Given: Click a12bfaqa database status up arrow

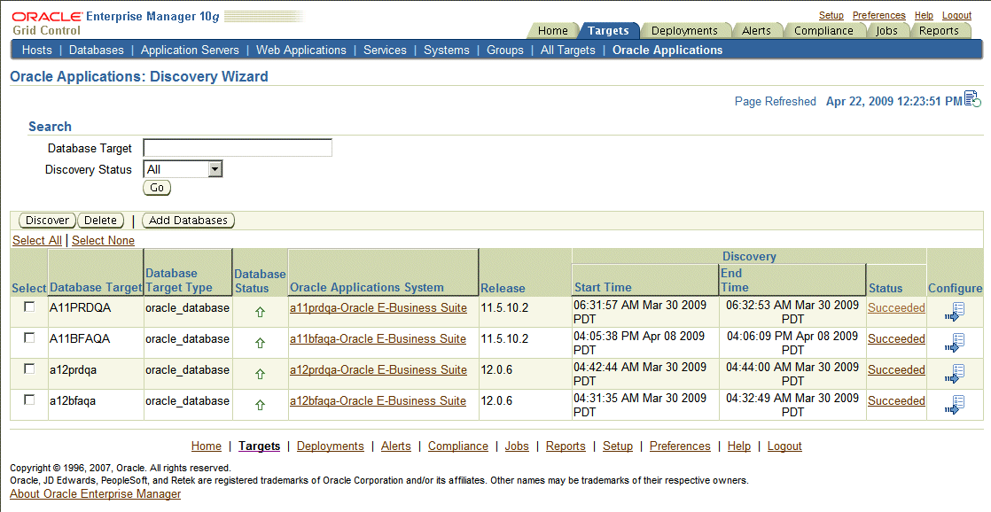Looking at the screenshot, I should pos(260,405).
